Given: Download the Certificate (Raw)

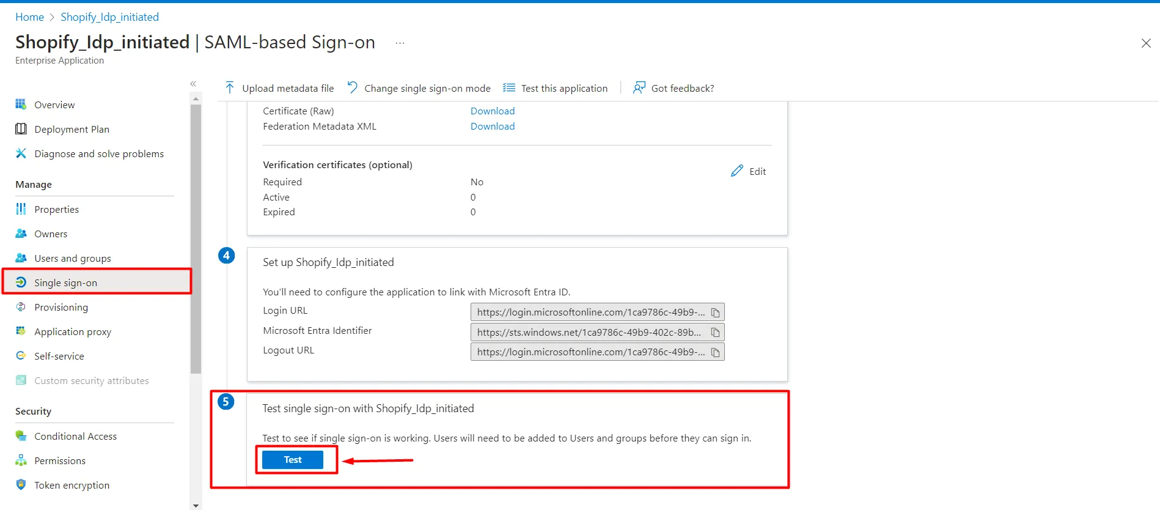Looking at the screenshot, I should click(x=493, y=111).
